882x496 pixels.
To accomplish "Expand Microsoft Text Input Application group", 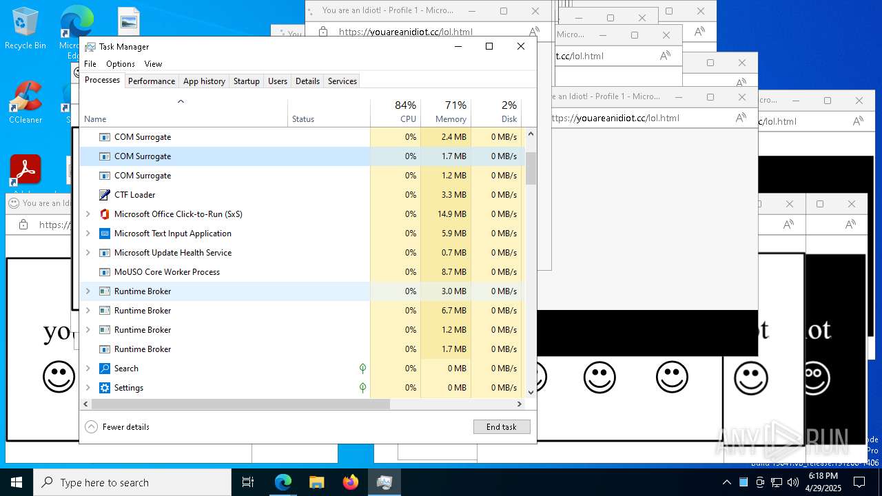I will tap(88, 234).
